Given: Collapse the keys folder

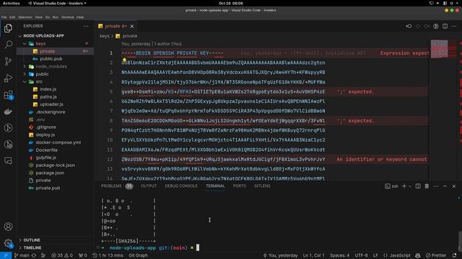Looking at the screenshot, I should [25, 43].
